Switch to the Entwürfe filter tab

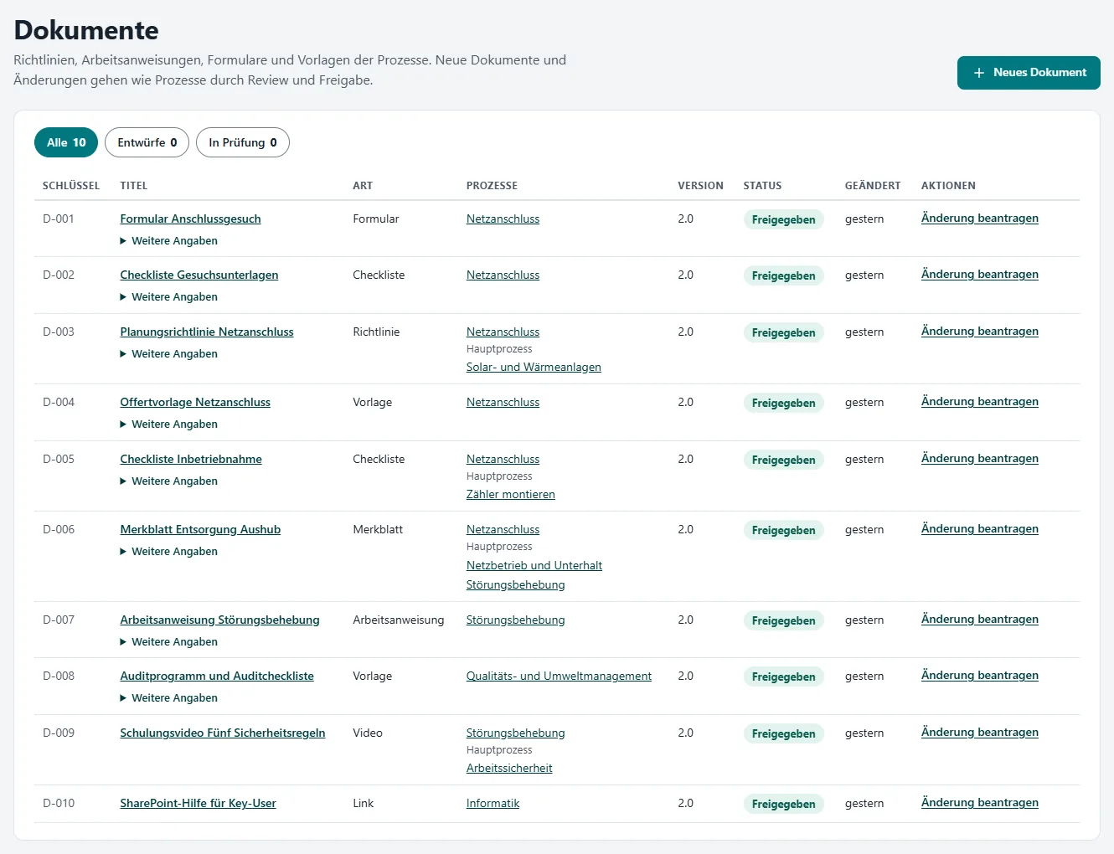[x=147, y=142]
